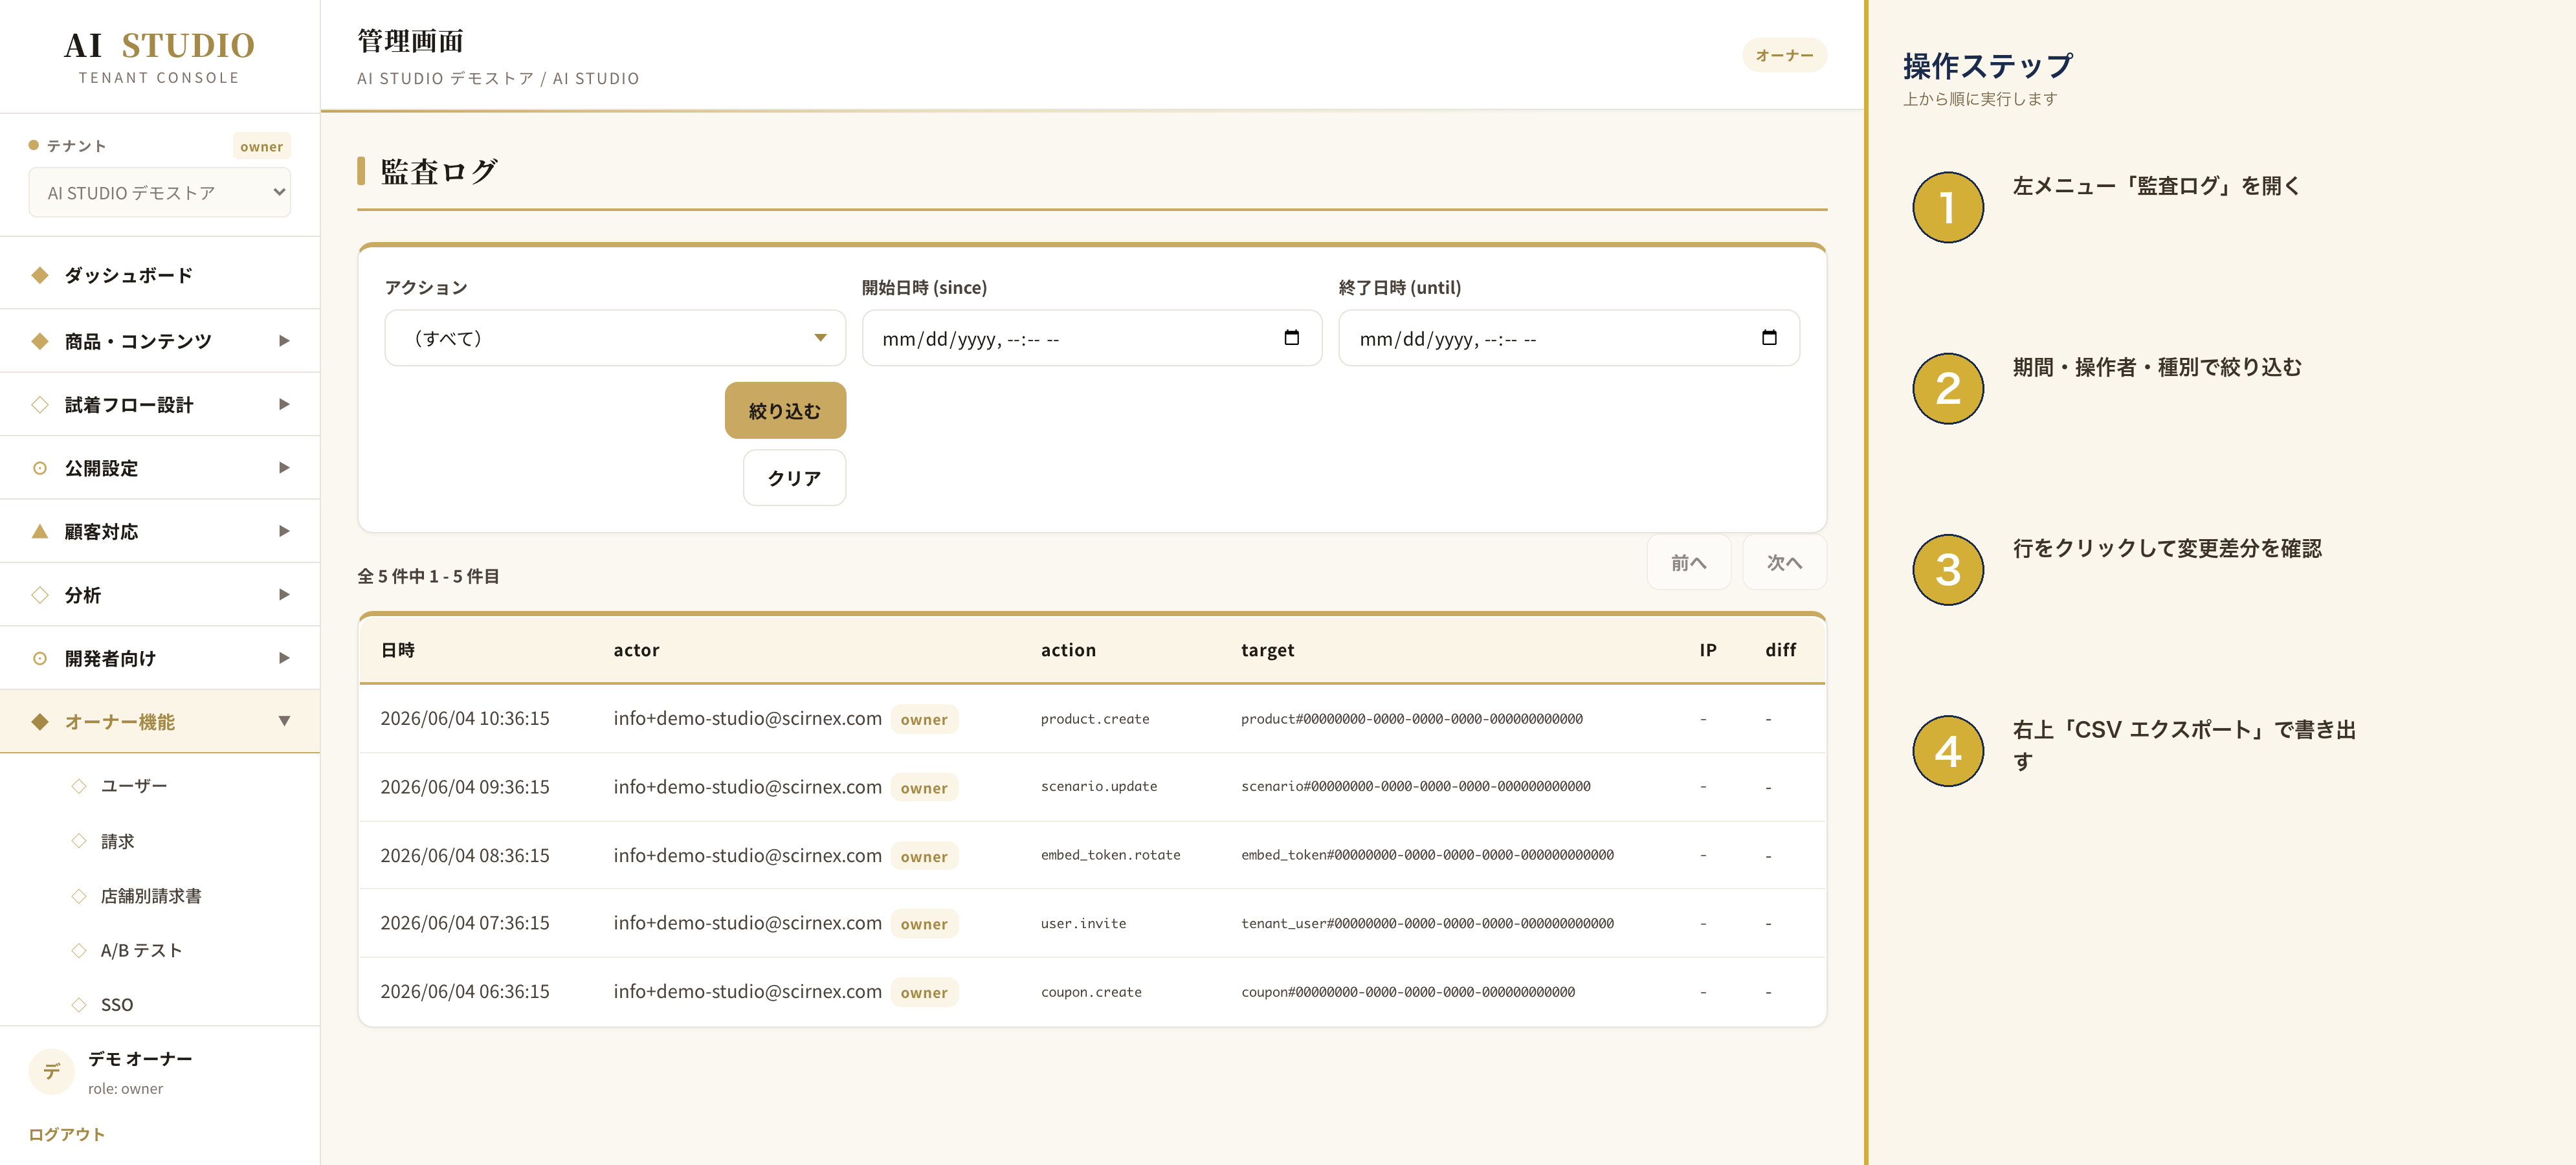
Task: Expand the 公開設定 submenu arrow
Action: point(284,468)
